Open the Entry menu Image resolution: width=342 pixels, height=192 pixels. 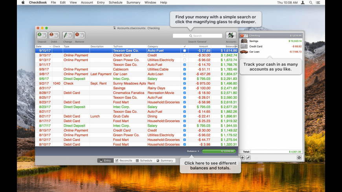(x=101, y=3)
